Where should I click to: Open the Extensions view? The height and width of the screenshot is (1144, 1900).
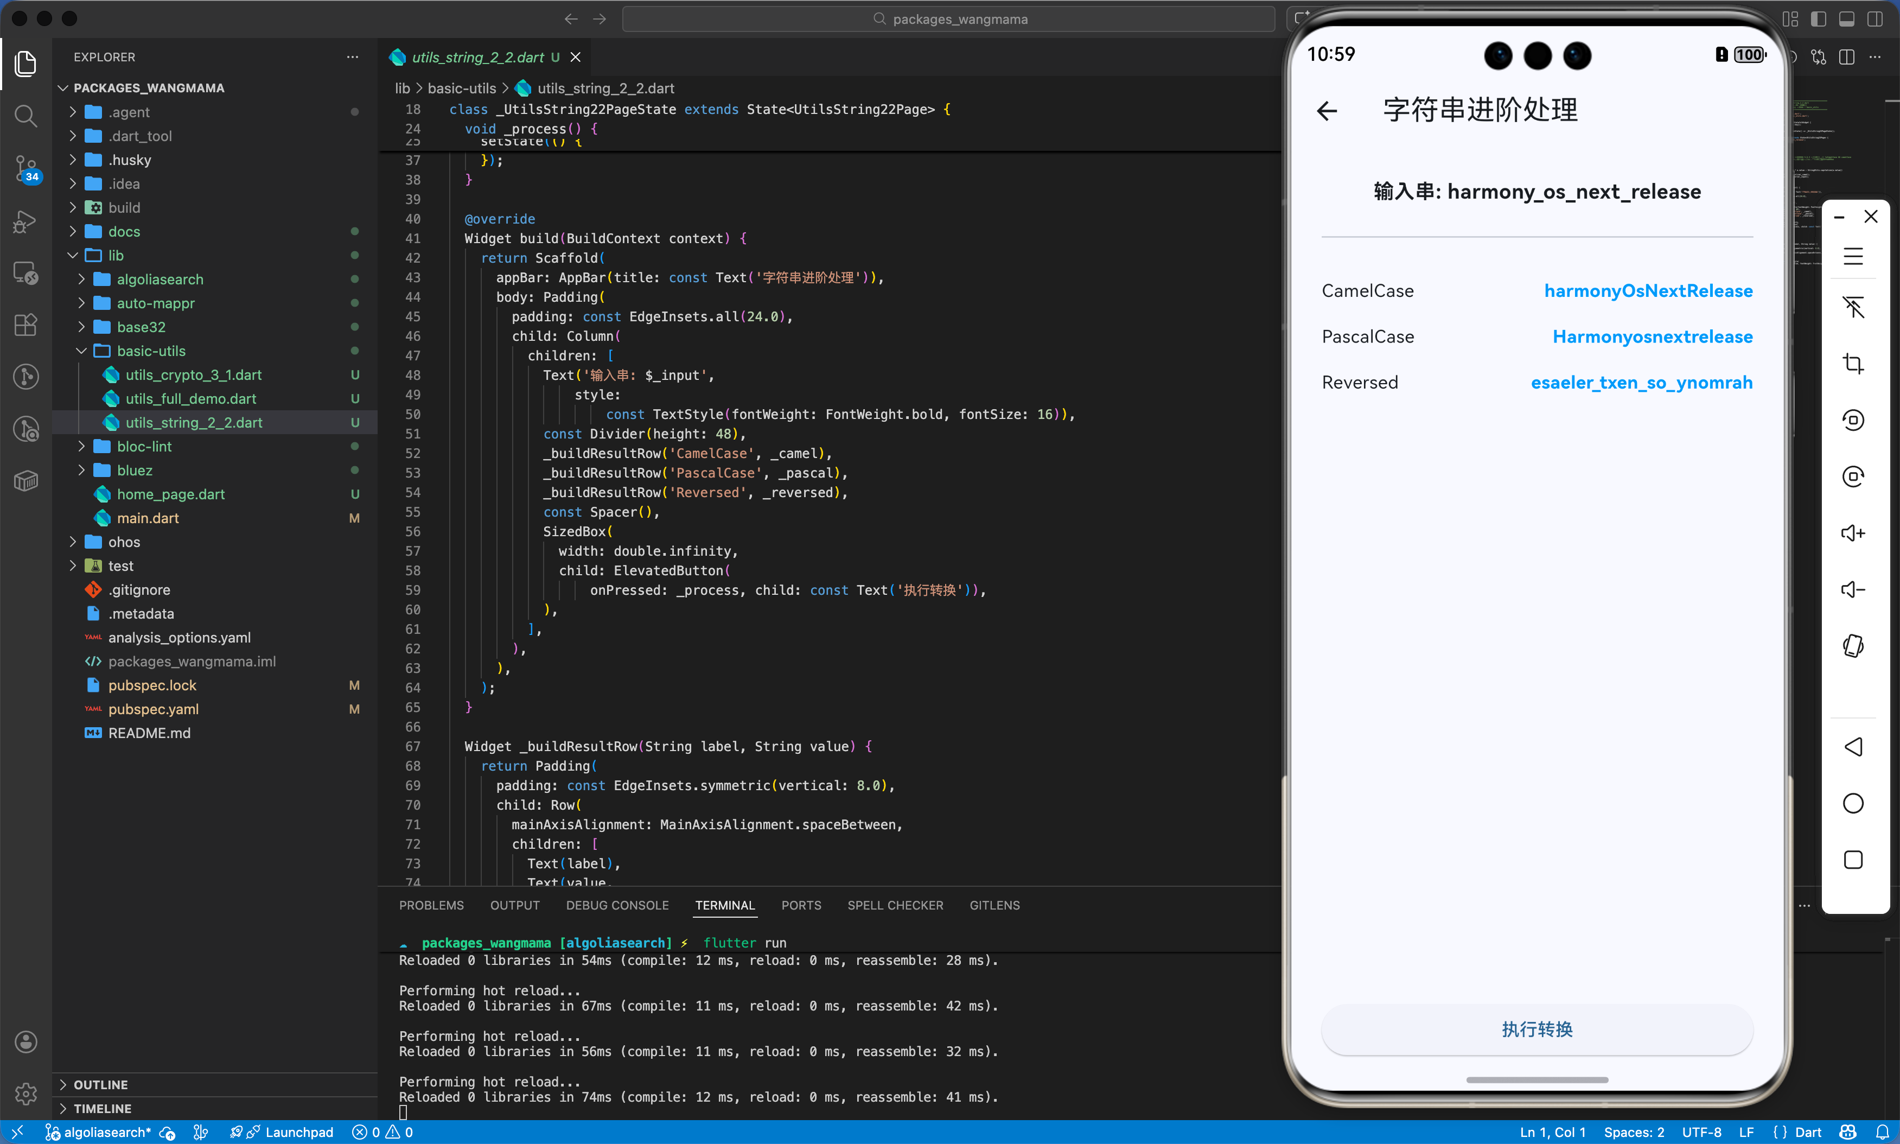tap(25, 325)
